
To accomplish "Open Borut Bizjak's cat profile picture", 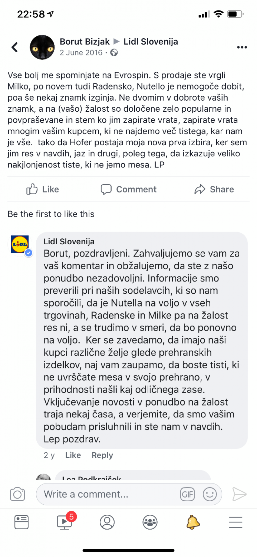I will pyautogui.click(x=42, y=47).
